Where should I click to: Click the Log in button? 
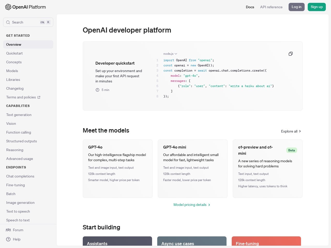297,7
